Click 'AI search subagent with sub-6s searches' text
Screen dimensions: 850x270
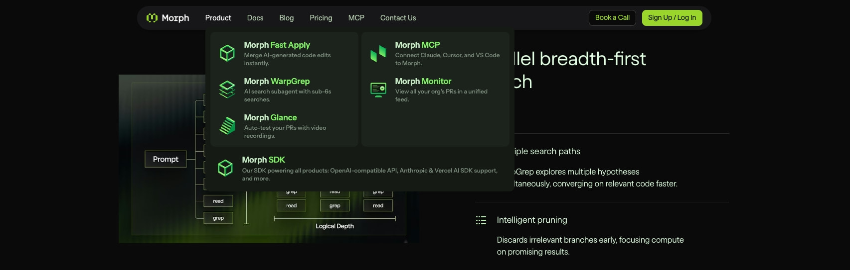pos(288,95)
